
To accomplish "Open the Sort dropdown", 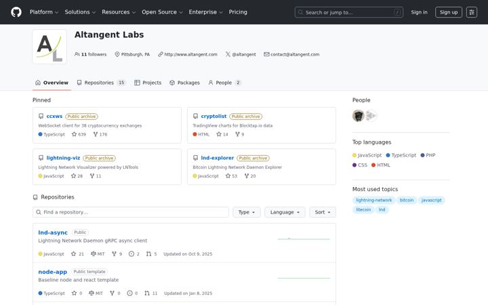I will point(323,212).
